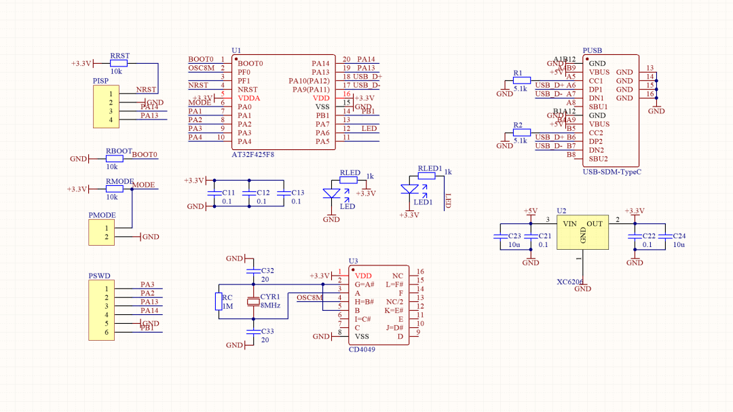Click the BOOT0 net label beside RBOOT

pyautogui.click(x=145, y=154)
